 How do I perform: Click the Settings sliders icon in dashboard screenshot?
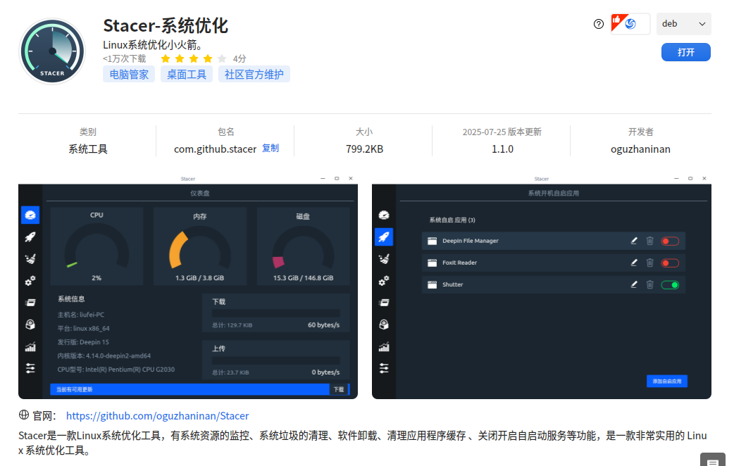pos(30,368)
